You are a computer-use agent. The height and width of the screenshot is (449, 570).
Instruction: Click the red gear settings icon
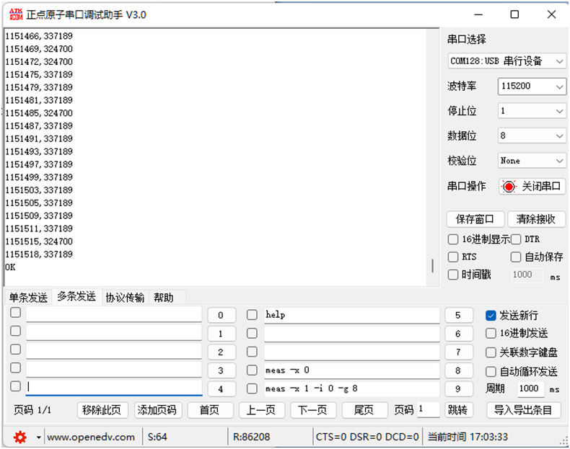[19, 437]
